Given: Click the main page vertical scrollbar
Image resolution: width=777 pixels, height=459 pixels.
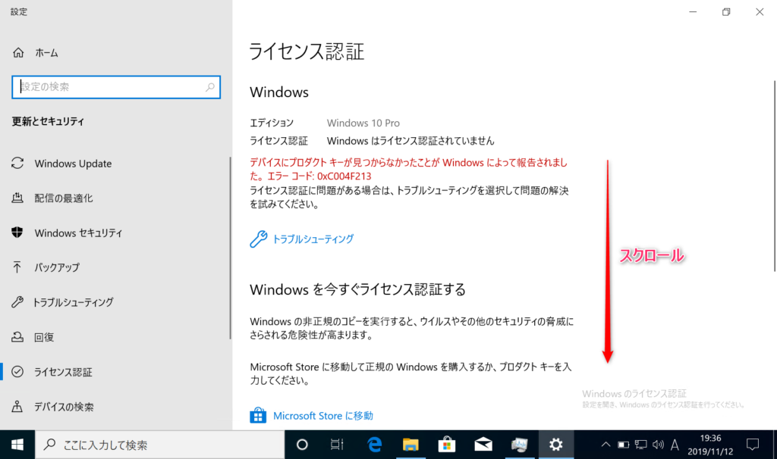Looking at the screenshot, I should [x=774, y=176].
